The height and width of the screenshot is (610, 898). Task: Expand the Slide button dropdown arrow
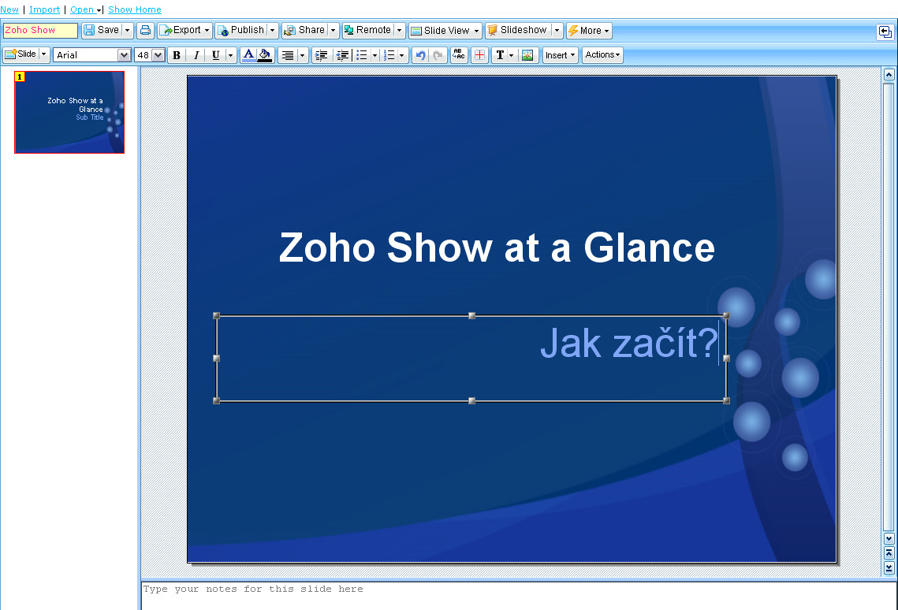click(x=43, y=54)
